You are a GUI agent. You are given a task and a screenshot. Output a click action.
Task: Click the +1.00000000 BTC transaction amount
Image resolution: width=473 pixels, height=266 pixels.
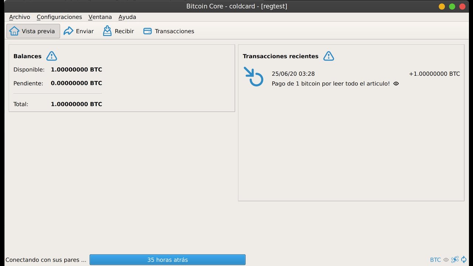[x=434, y=74]
